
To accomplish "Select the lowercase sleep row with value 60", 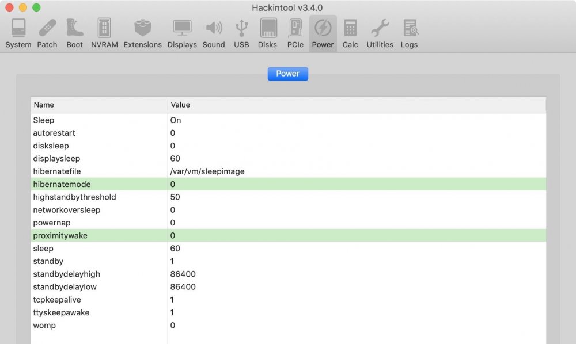I will click(289, 249).
